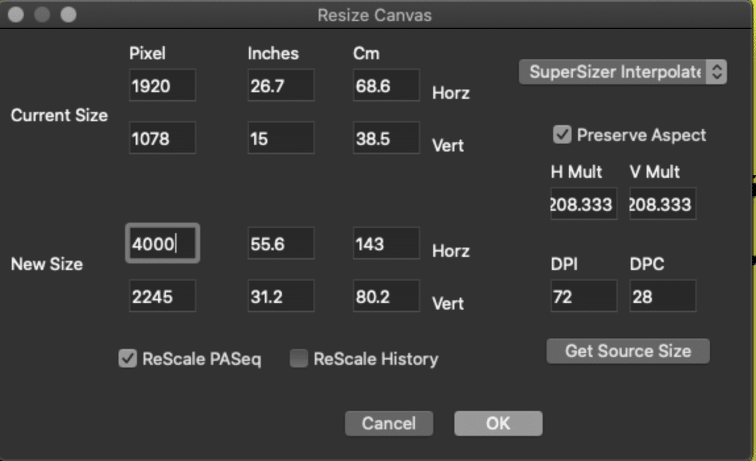
Task: Enable the ReScale History checkbox
Action: coord(298,358)
